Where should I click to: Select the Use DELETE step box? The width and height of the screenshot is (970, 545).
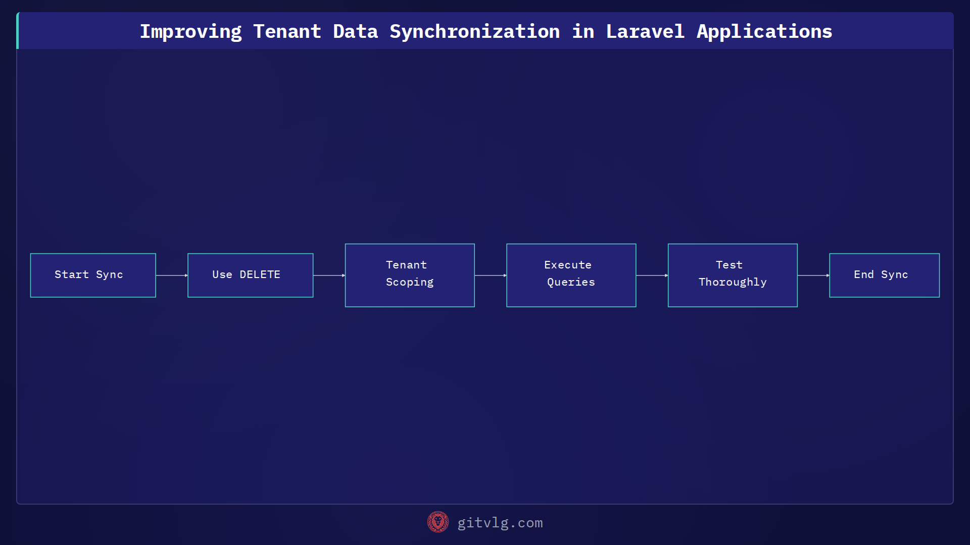pos(251,275)
